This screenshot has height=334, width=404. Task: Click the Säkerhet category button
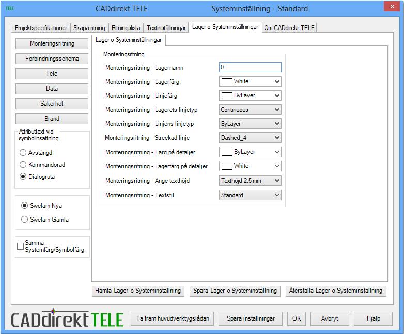click(52, 104)
